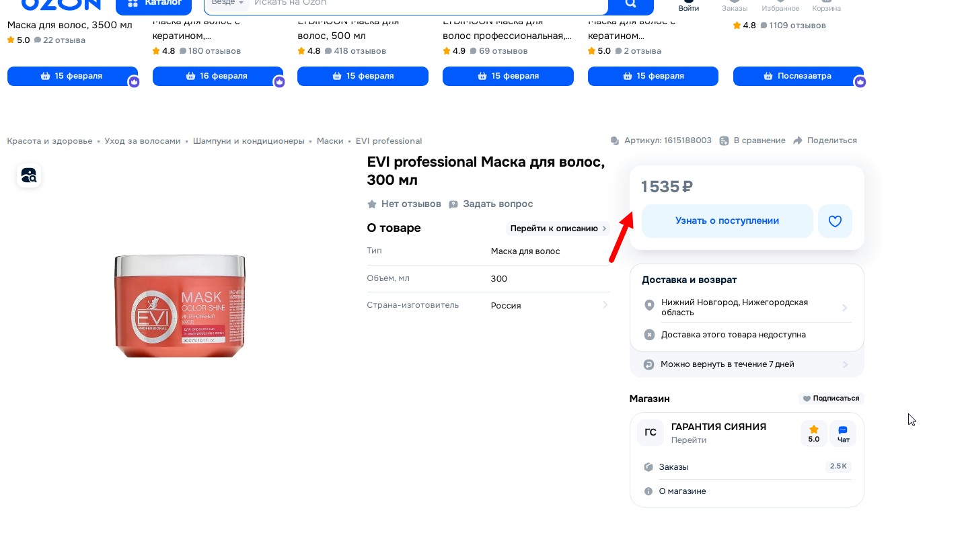This screenshot has width=966, height=533.
Task: Click the Chat icon for the store
Action: (x=843, y=434)
